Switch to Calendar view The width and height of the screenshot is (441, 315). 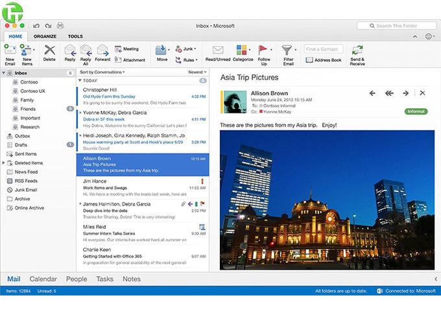[43, 279]
